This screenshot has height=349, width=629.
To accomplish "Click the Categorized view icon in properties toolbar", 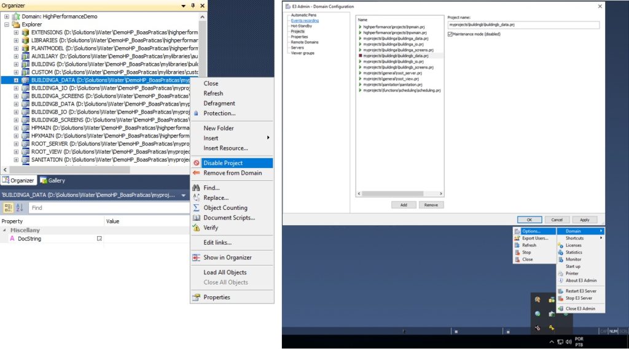I will point(8,208).
